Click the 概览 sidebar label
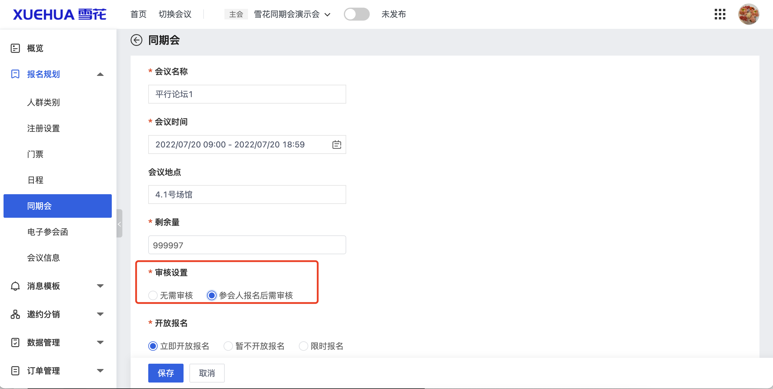This screenshot has height=389, width=773. (x=35, y=48)
